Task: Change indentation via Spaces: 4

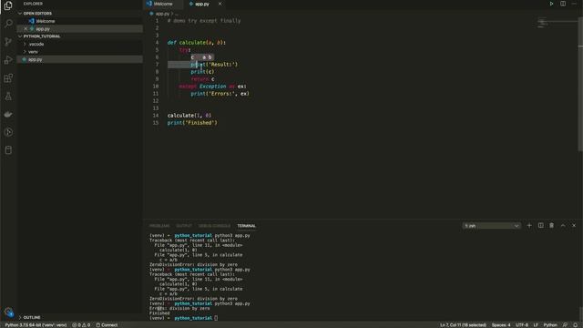Action: coord(501,325)
